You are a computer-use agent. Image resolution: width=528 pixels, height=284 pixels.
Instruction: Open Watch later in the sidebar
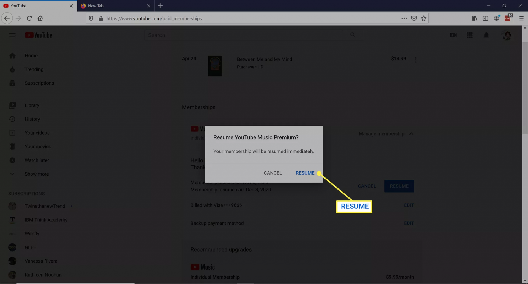pyautogui.click(x=37, y=160)
